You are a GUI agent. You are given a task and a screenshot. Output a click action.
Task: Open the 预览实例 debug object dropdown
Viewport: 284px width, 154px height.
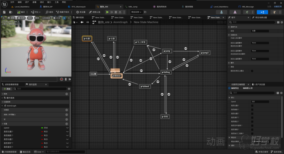coord(136,12)
